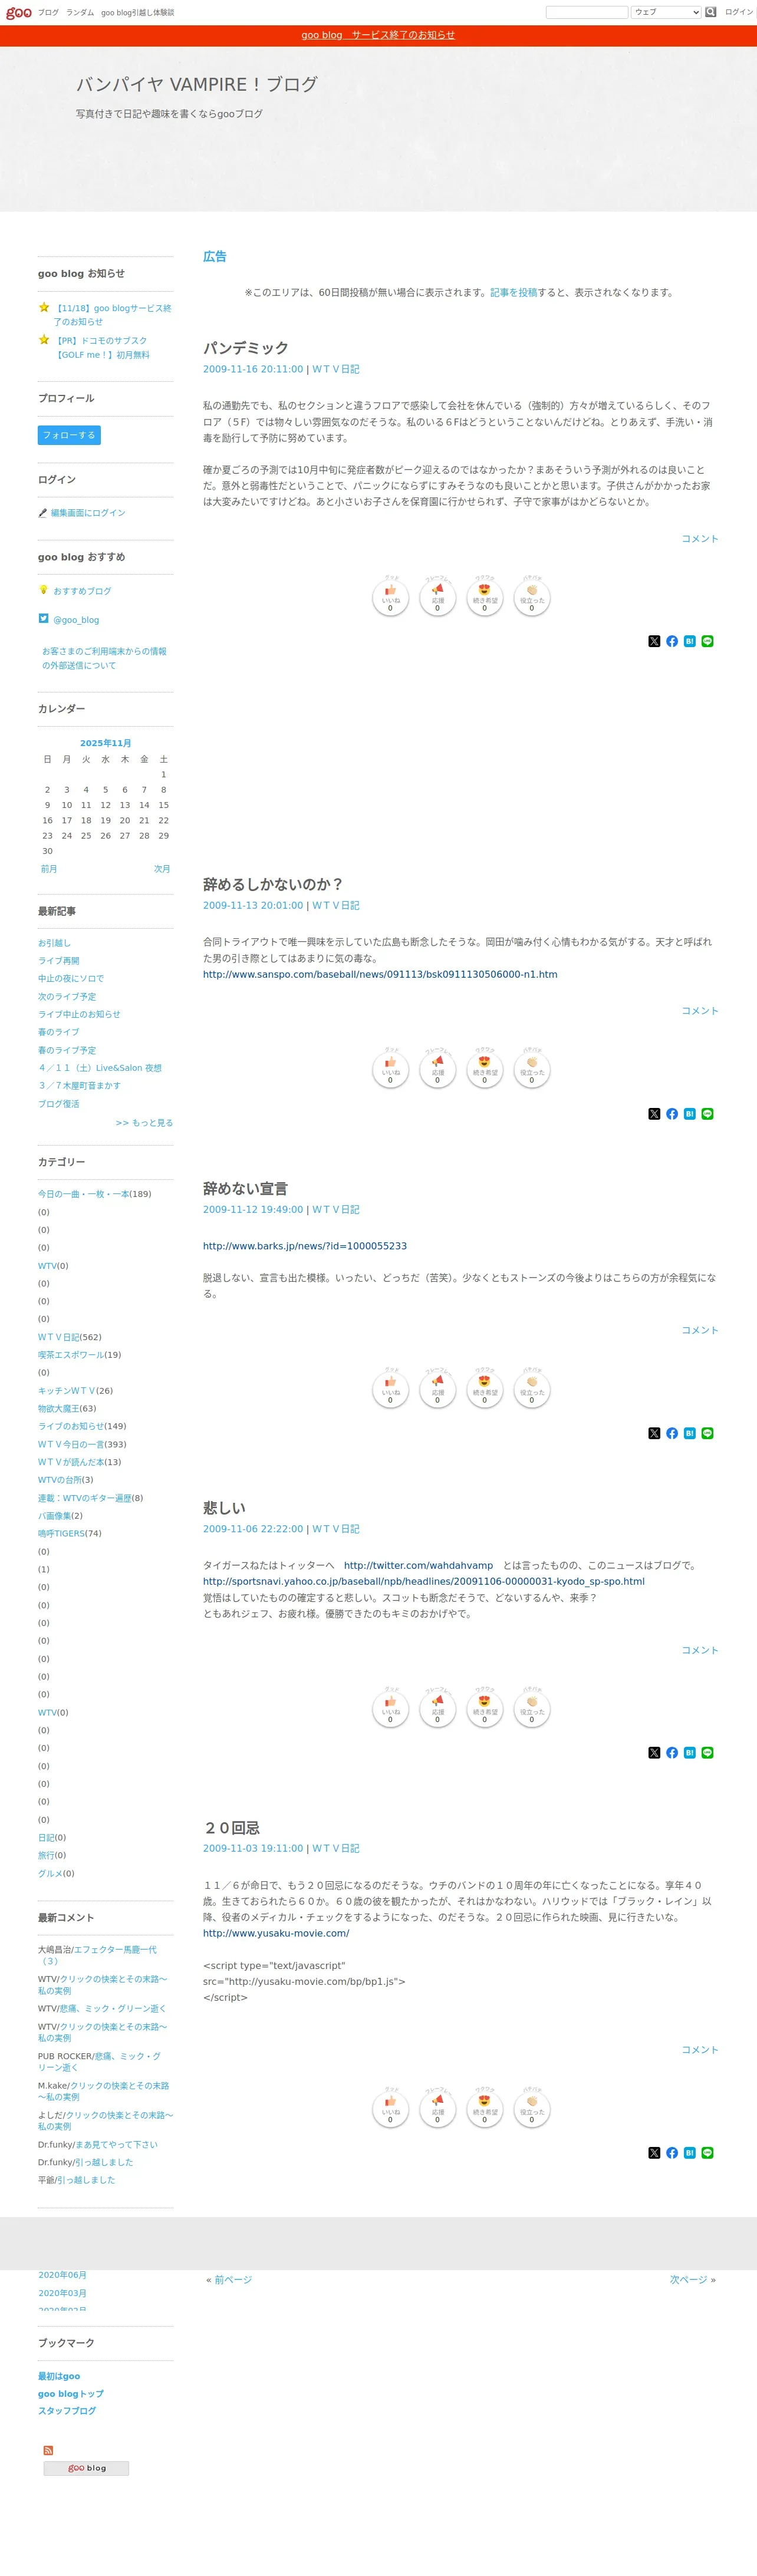757x2576 pixels.
Task: Open bookmark スタッフブログ
Action: pos(67,2411)
